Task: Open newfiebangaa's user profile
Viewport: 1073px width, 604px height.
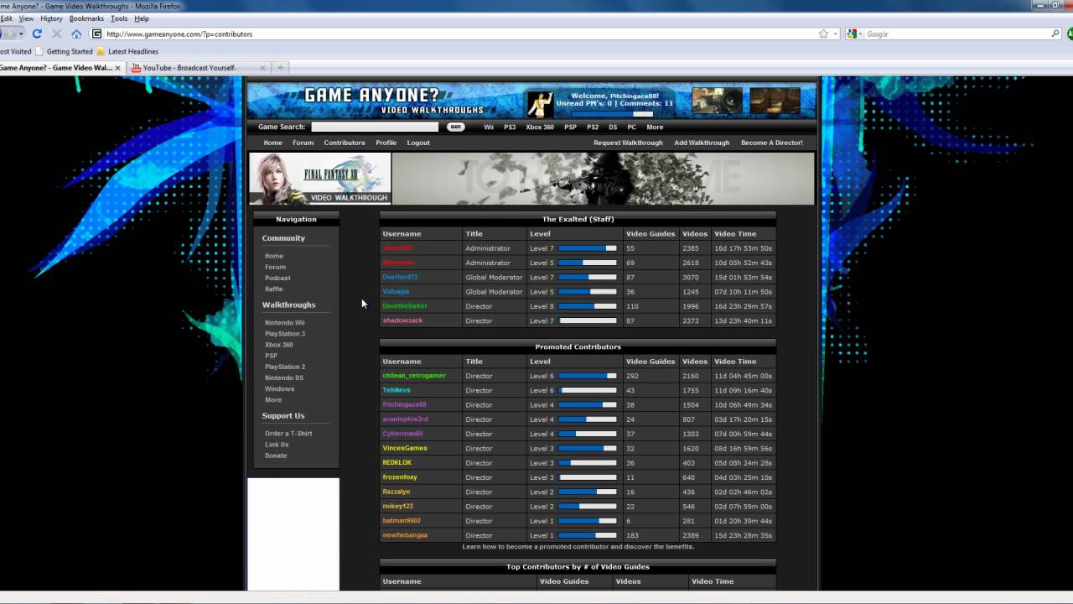Action: 405,535
